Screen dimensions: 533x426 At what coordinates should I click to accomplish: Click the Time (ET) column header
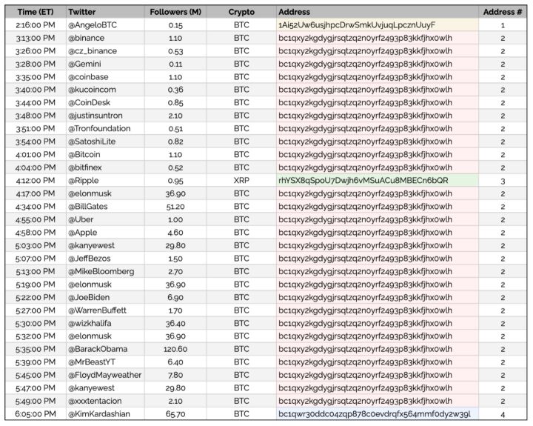coord(35,13)
